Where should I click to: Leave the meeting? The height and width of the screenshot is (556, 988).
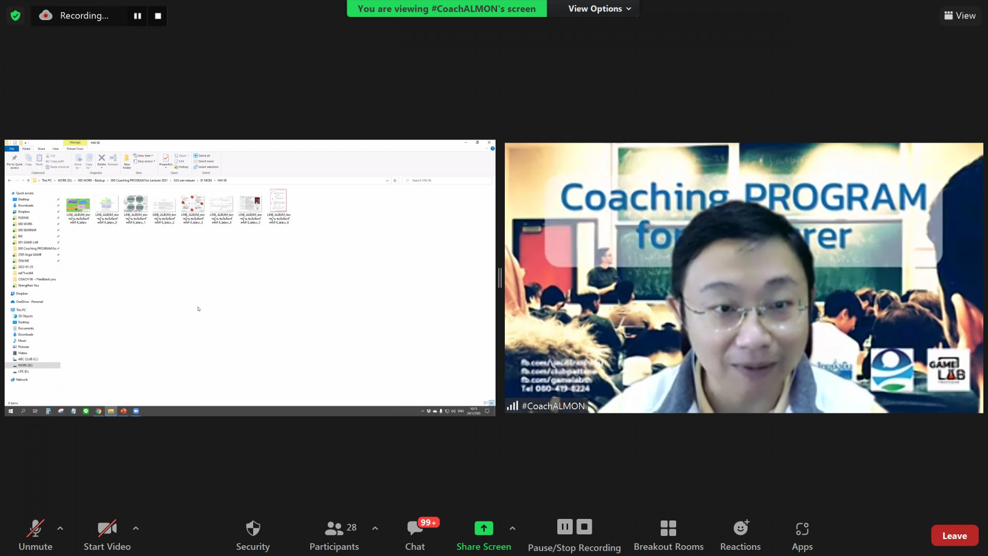[x=955, y=535]
